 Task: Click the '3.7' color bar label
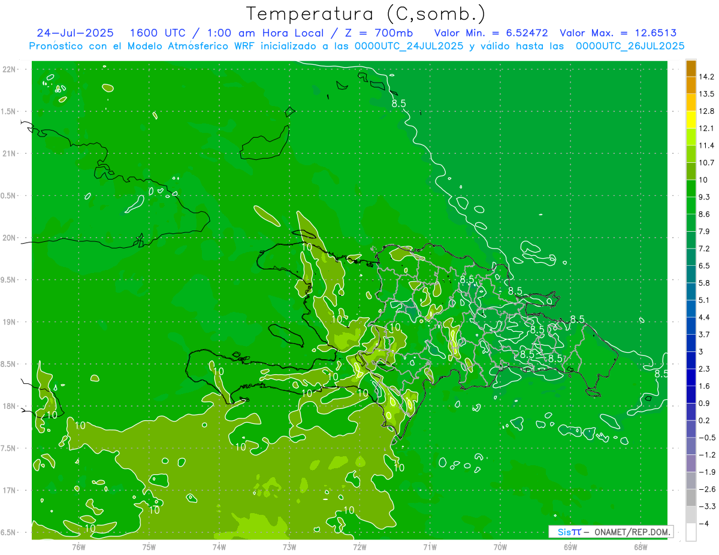705,334
